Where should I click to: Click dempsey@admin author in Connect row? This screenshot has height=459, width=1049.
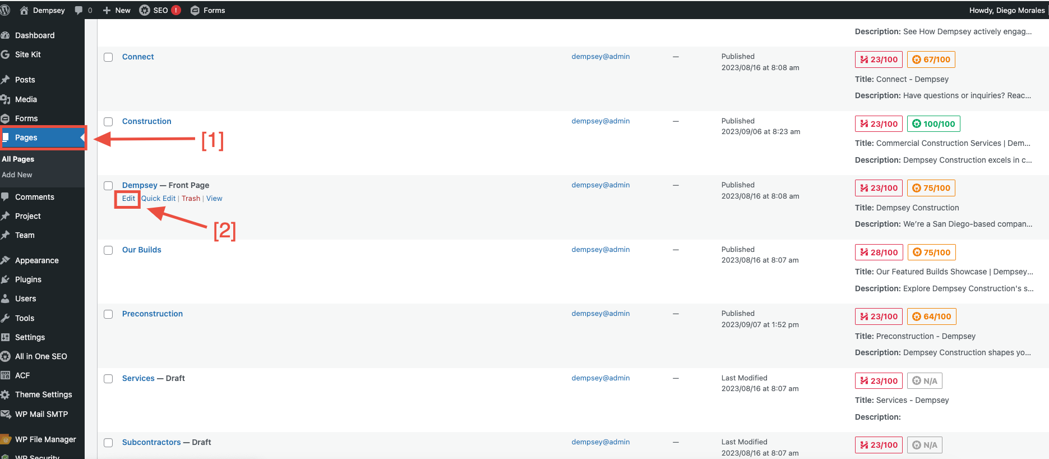pyautogui.click(x=600, y=56)
